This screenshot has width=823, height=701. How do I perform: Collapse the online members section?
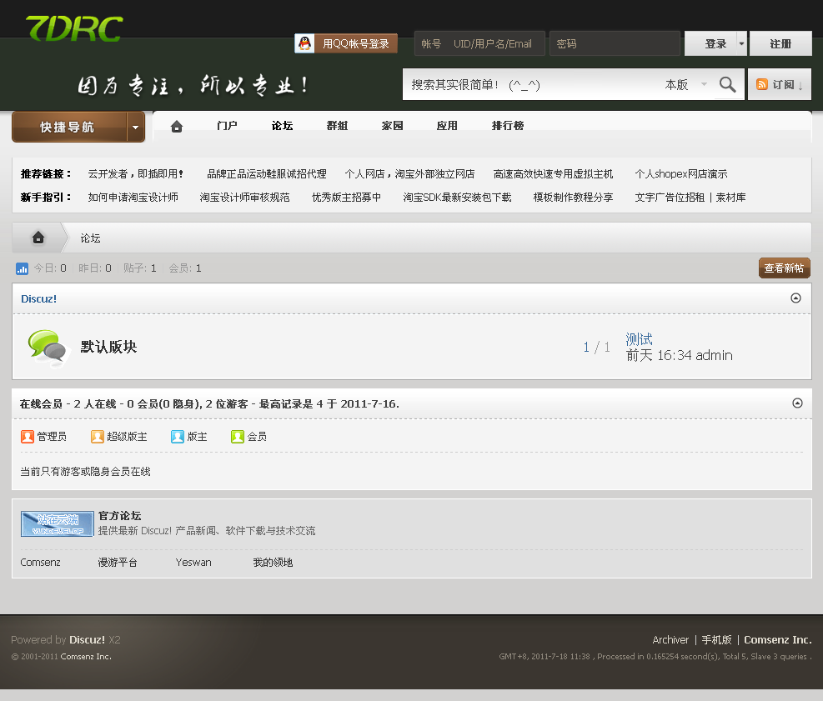797,403
